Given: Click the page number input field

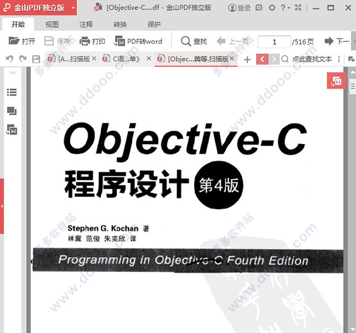Looking at the screenshot, I should [x=274, y=41].
